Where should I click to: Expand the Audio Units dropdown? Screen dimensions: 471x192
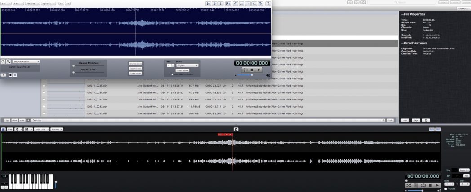(41, 129)
